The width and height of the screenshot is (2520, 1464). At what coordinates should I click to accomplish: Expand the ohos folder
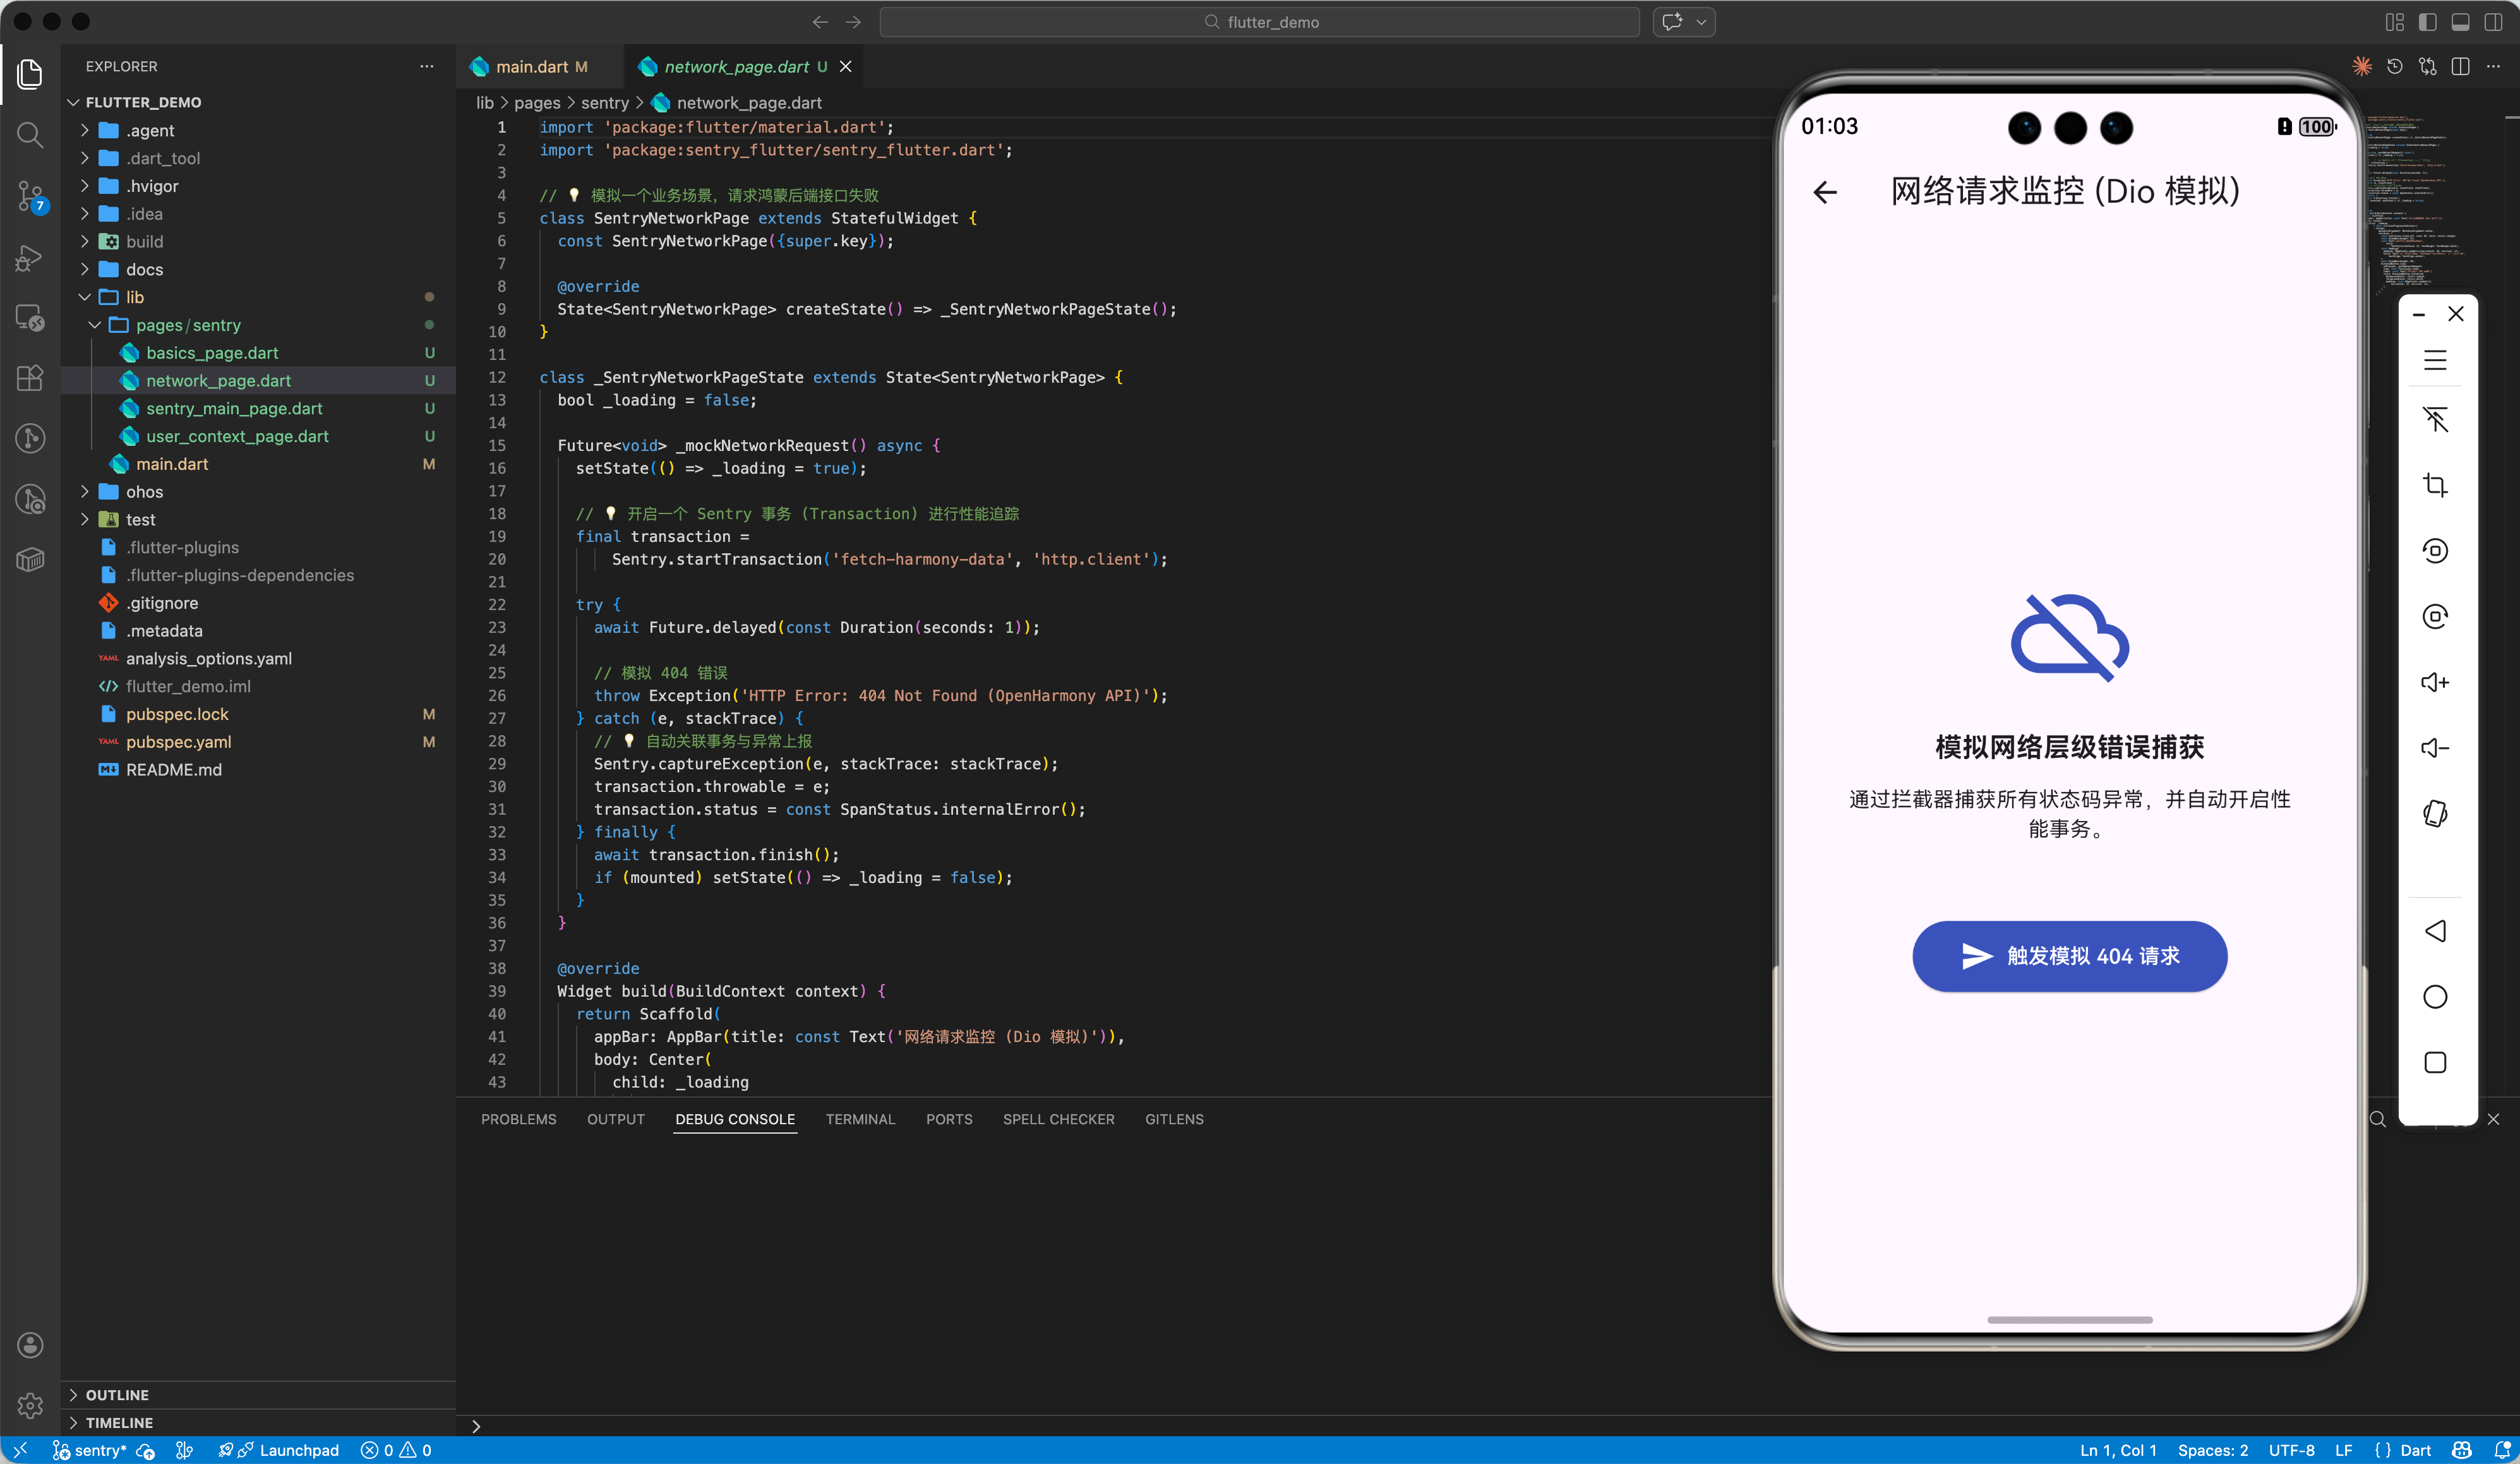(144, 492)
